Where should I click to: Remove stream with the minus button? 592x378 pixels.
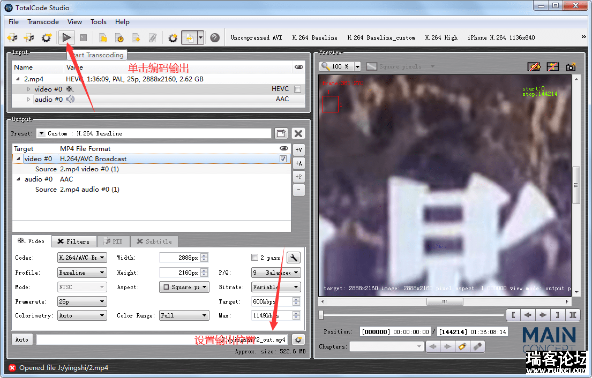pyautogui.click(x=298, y=190)
